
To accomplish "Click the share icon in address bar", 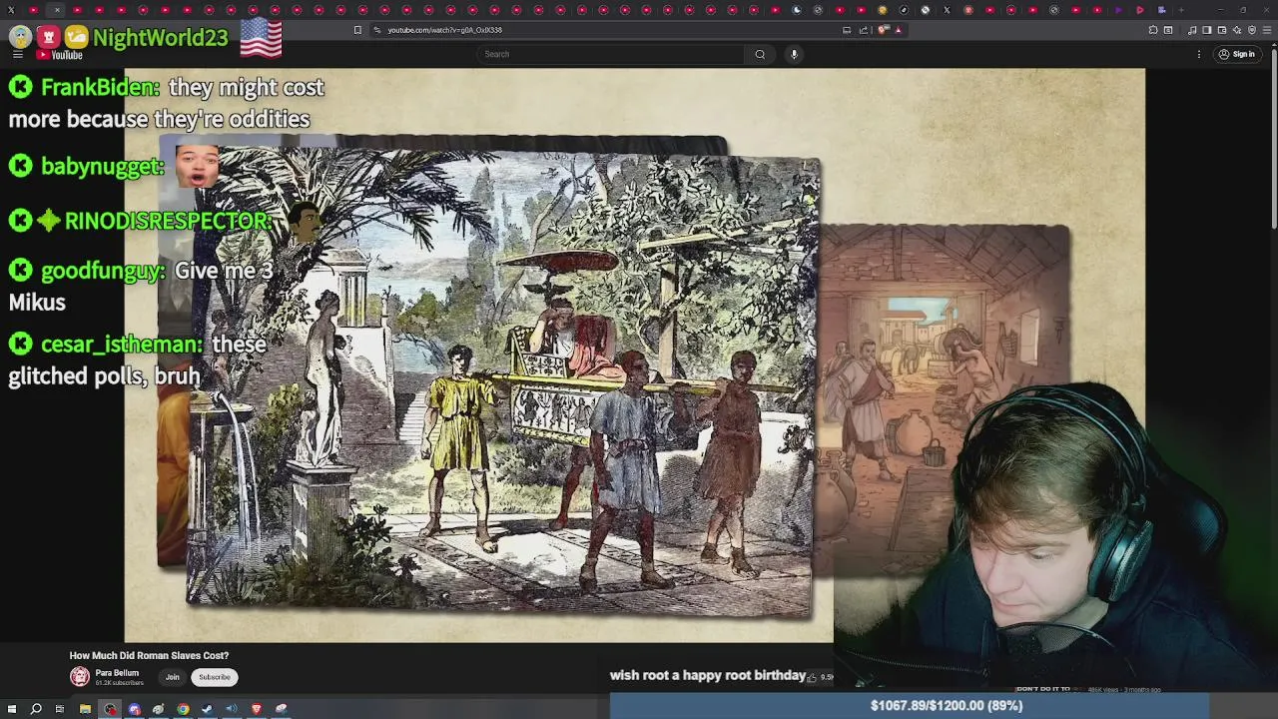I will tap(864, 30).
